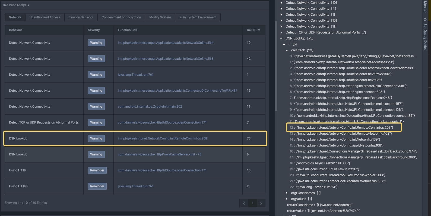Open HttpProxyCacheServer.<init>:75 function link

coord(160,154)
